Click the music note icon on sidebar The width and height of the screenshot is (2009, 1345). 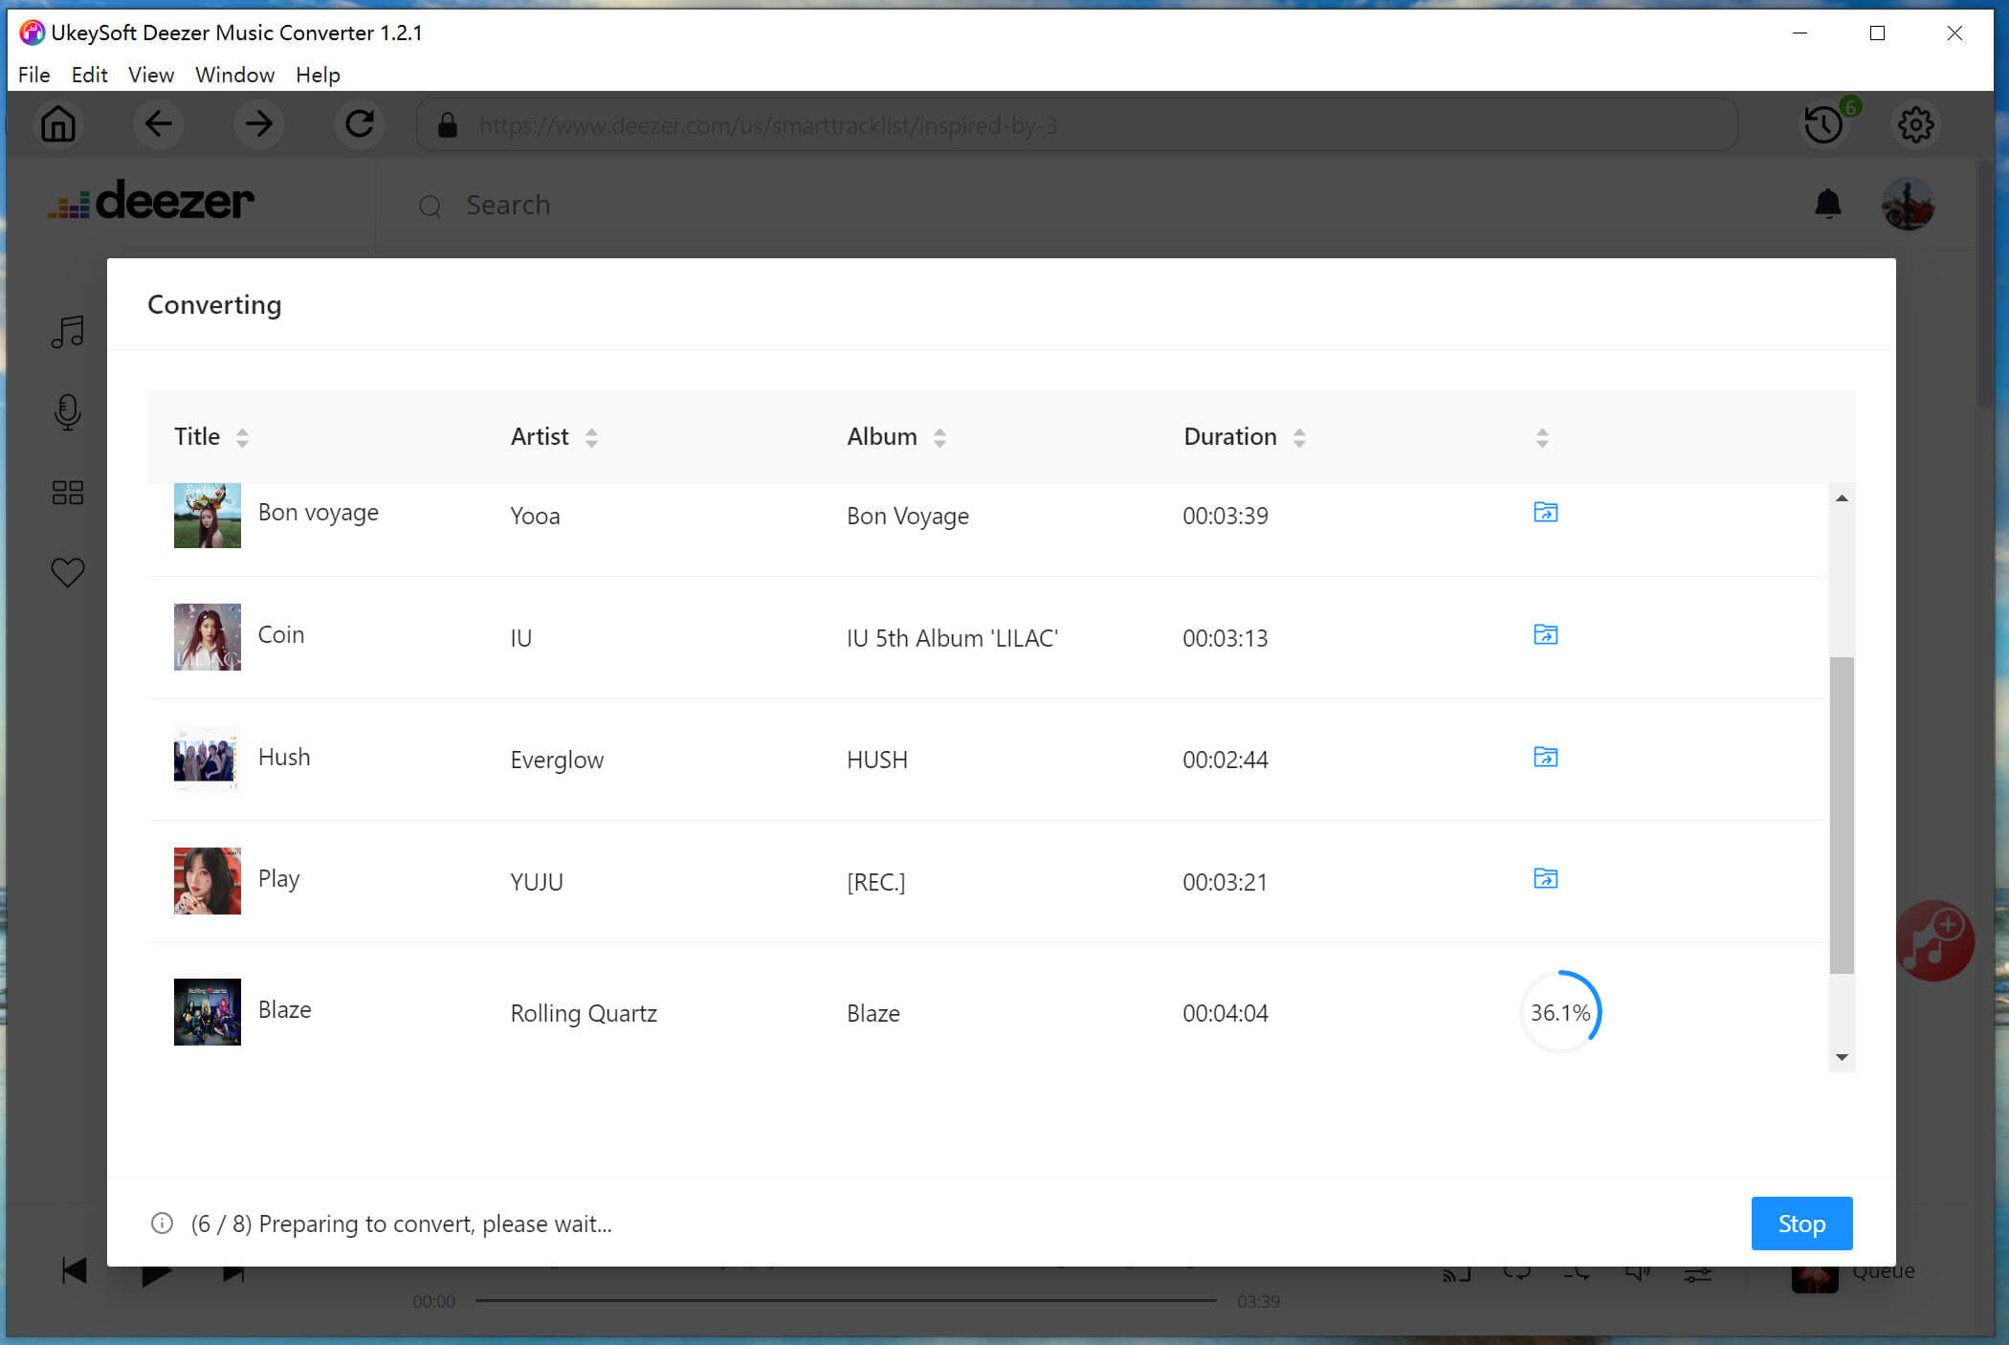[68, 332]
